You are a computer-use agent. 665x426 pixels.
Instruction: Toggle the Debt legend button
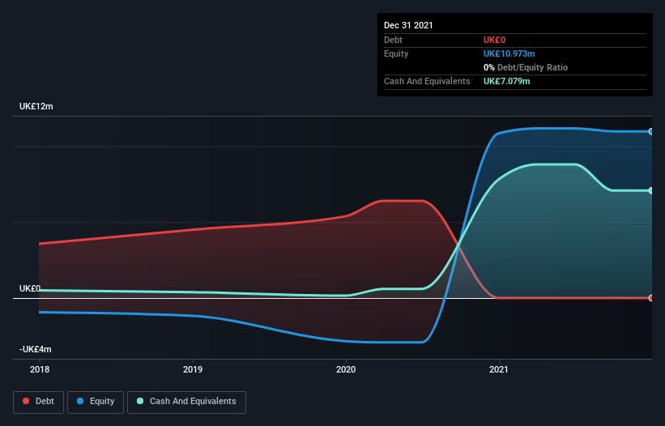pyautogui.click(x=38, y=402)
